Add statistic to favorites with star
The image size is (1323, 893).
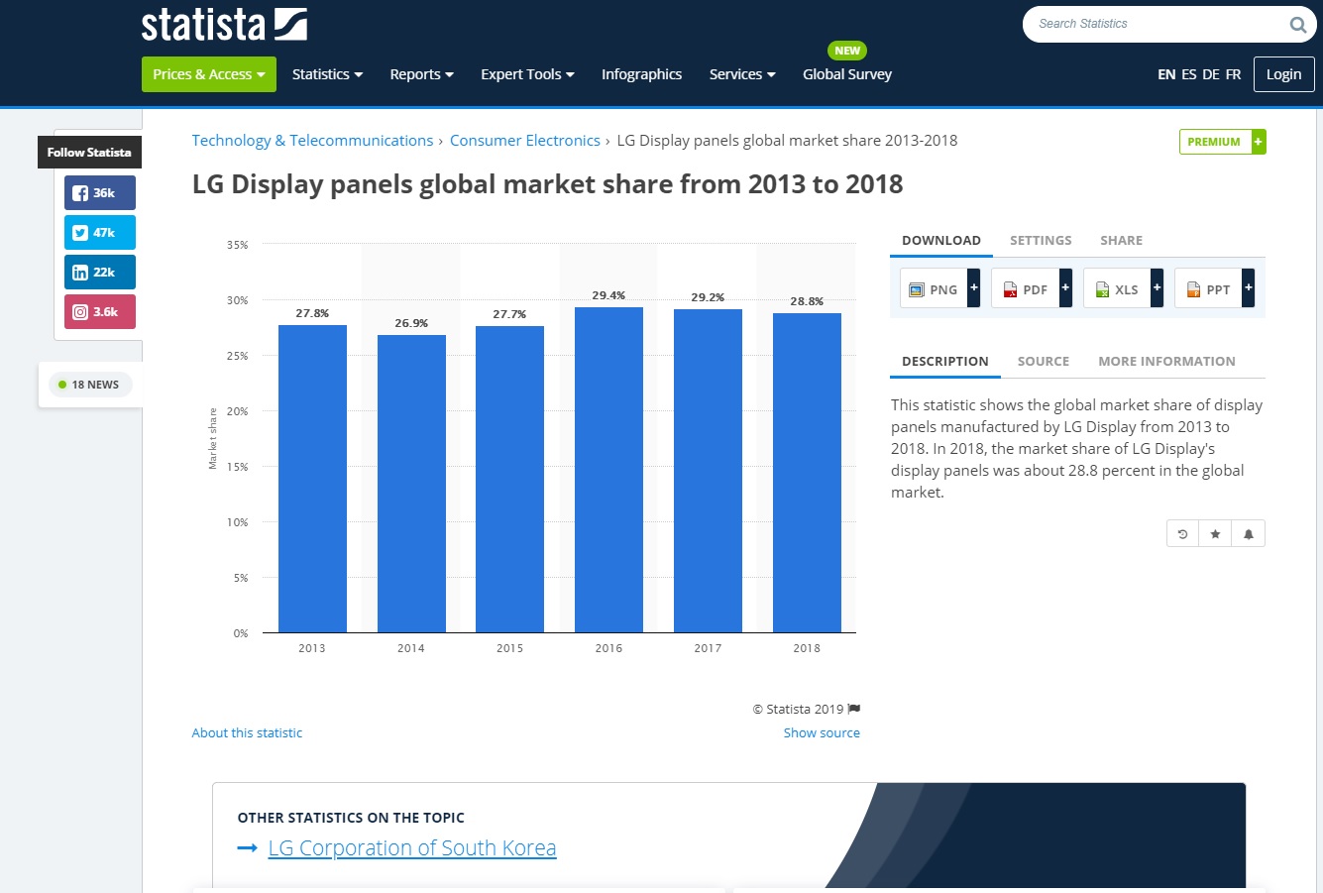(x=1215, y=534)
